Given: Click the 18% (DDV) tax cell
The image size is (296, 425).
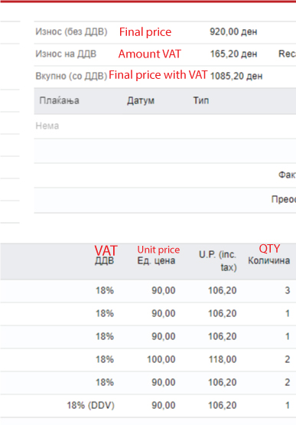Looking at the screenshot, I should tap(91, 406).
